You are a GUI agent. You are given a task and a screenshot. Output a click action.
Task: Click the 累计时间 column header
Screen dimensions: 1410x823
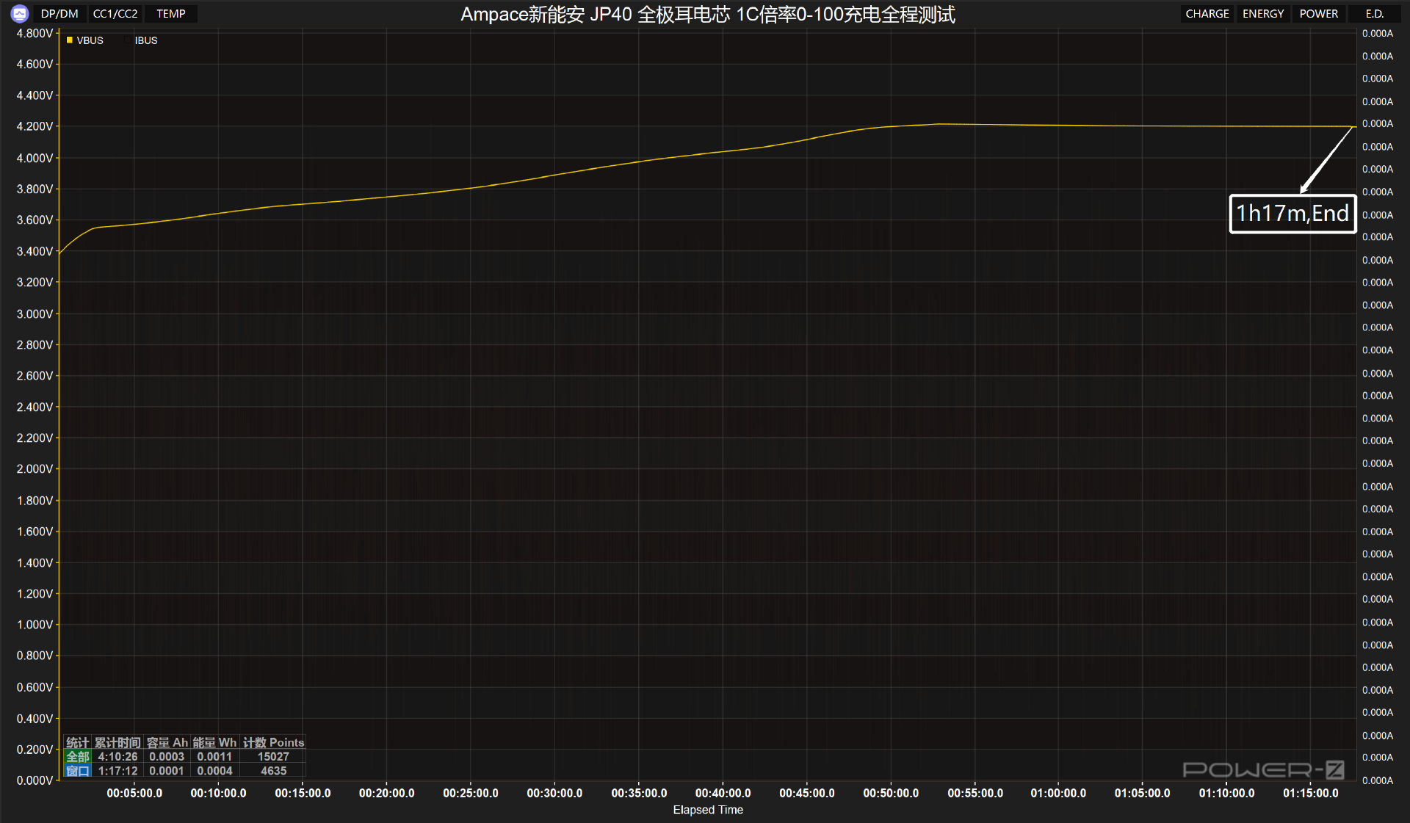117,742
